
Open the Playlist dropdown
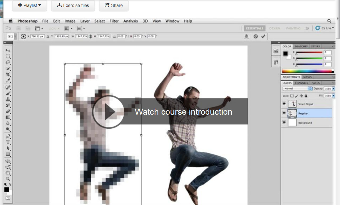30,5
